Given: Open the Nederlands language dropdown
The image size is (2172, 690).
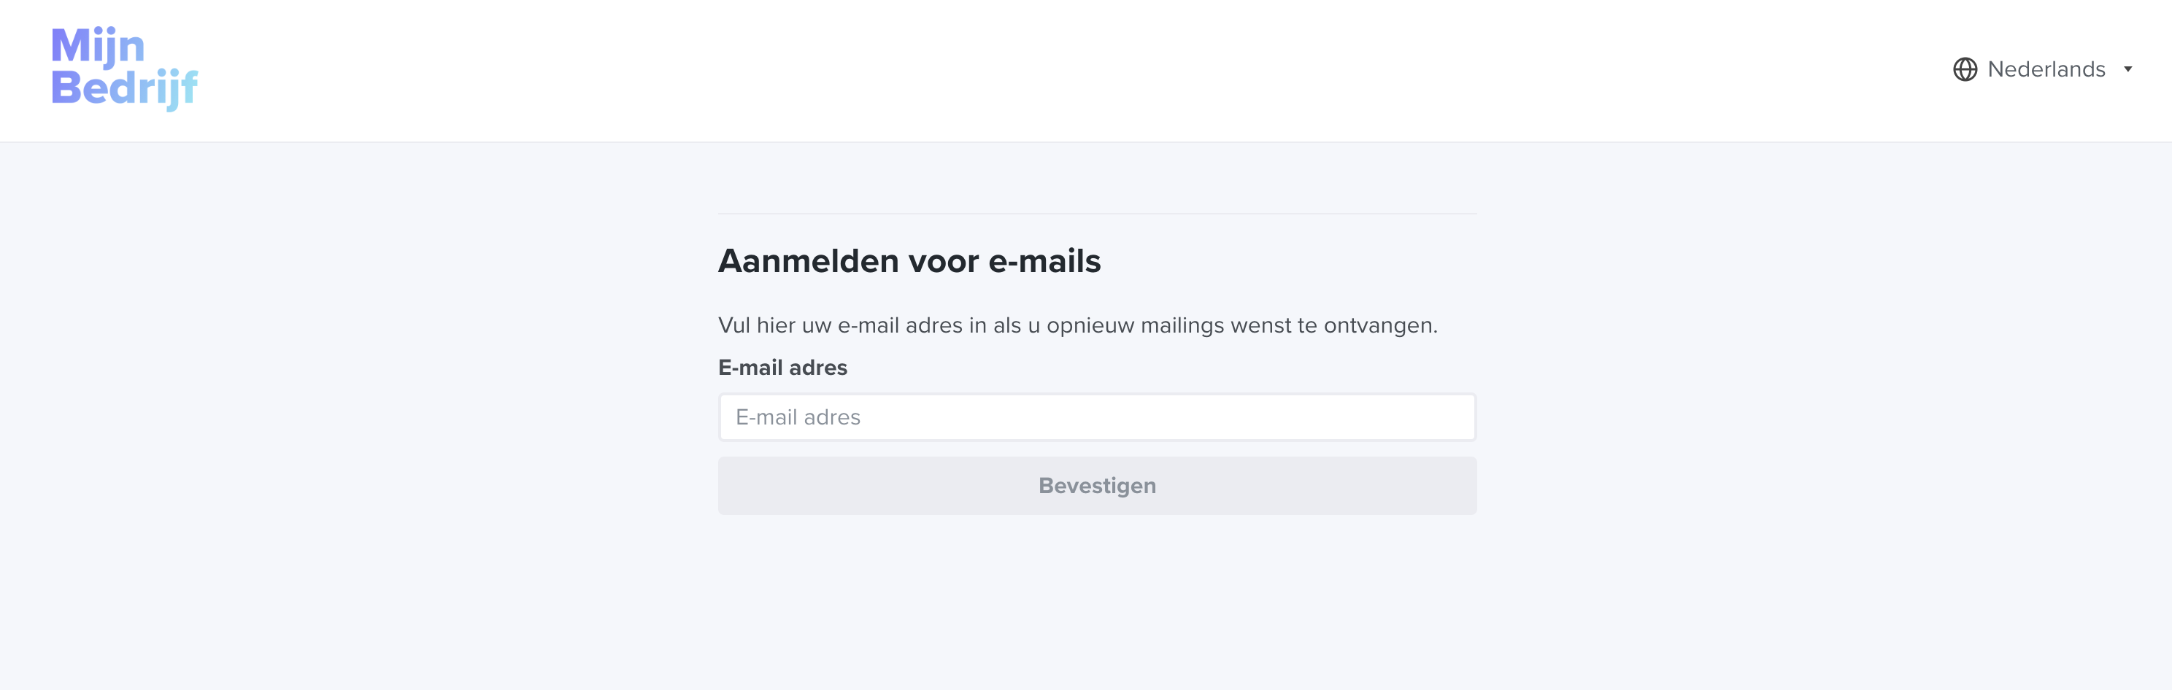Looking at the screenshot, I should coord(2045,69).
